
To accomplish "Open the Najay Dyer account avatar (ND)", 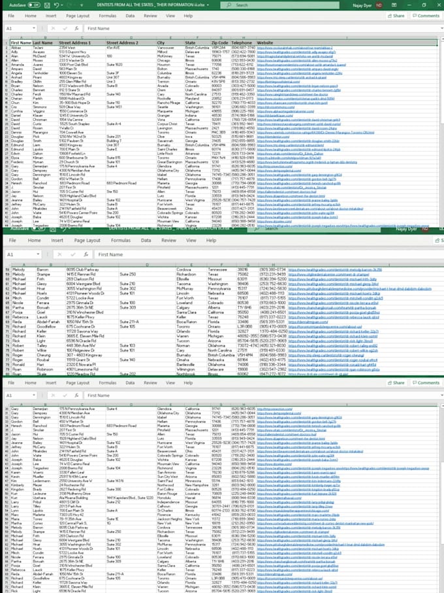I will (379, 5).
